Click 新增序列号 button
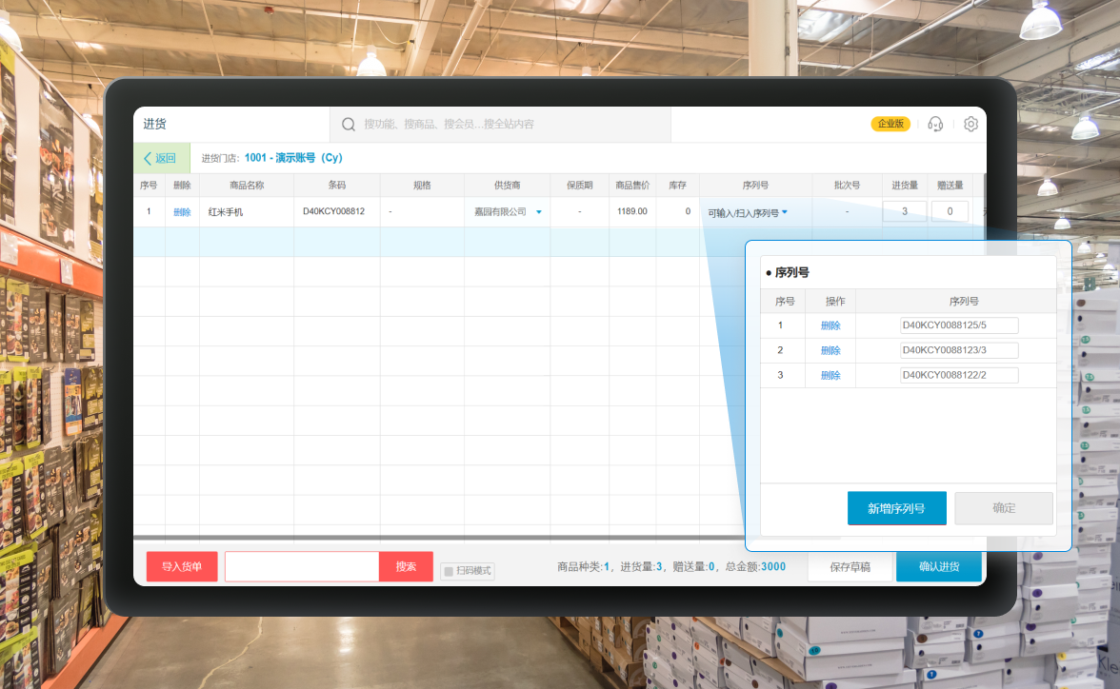The image size is (1120, 689). pos(896,508)
